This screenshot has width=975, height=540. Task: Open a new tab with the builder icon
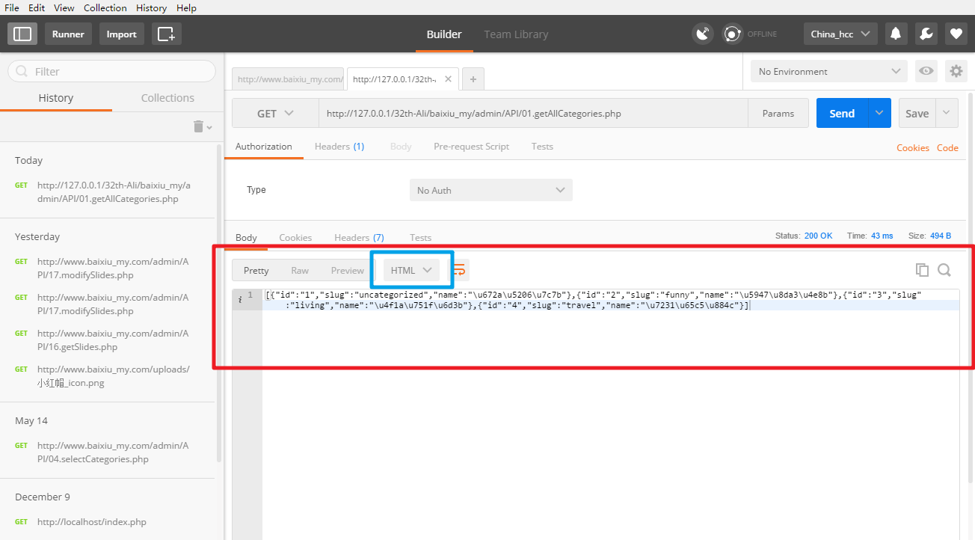click(x=165, y=33)
